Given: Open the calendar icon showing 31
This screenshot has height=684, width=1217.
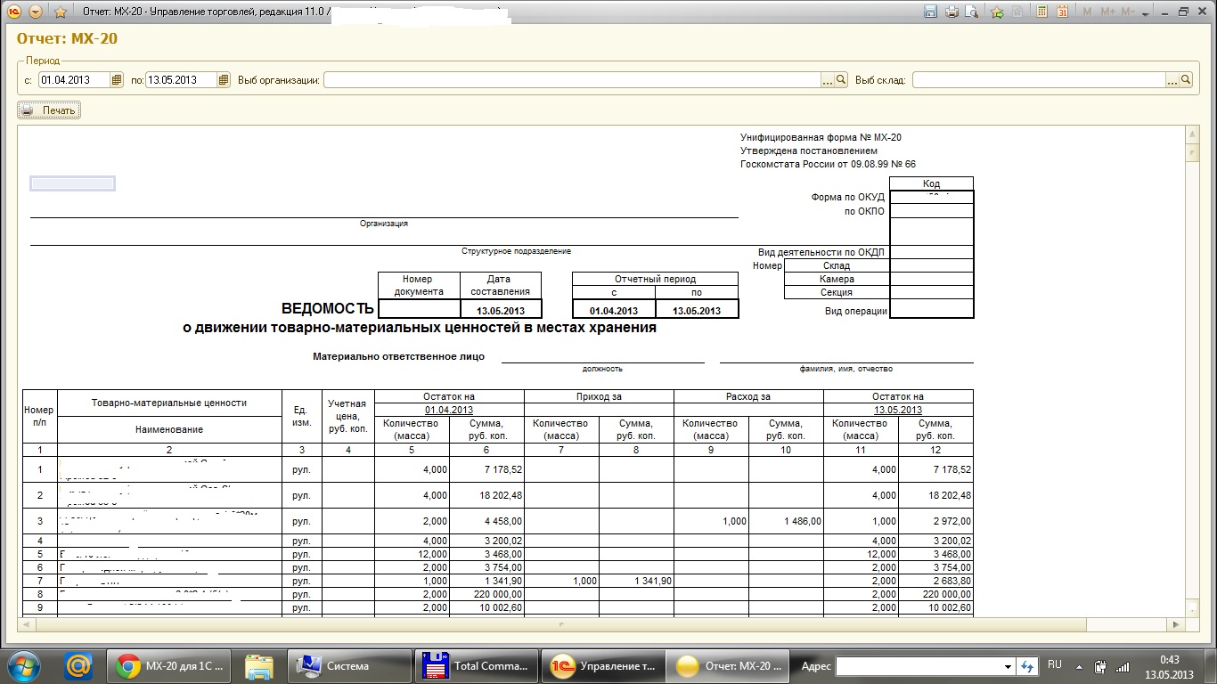Looking at the screenshot, I should [1062, 12].
